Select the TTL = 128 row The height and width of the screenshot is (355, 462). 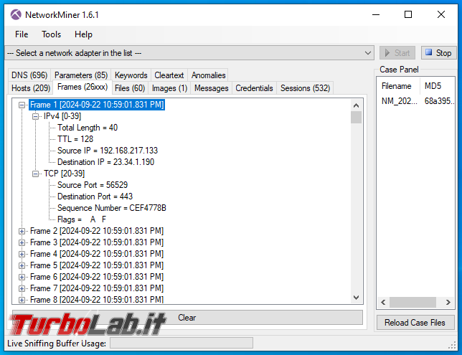(x=75, y=139)
